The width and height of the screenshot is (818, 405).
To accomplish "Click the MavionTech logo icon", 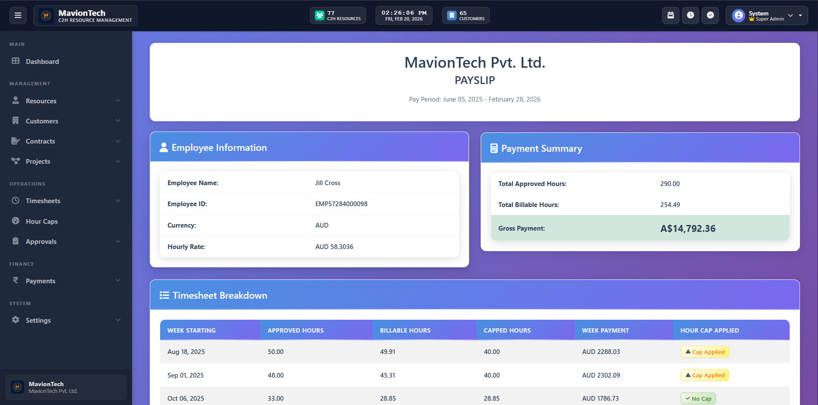I will tap(46, 16).
